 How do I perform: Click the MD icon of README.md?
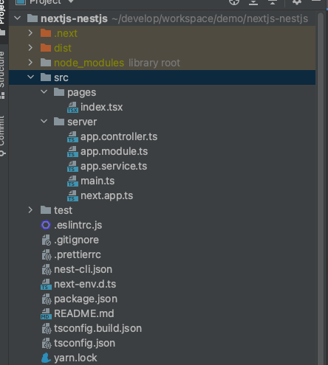[x=46, y=314]
